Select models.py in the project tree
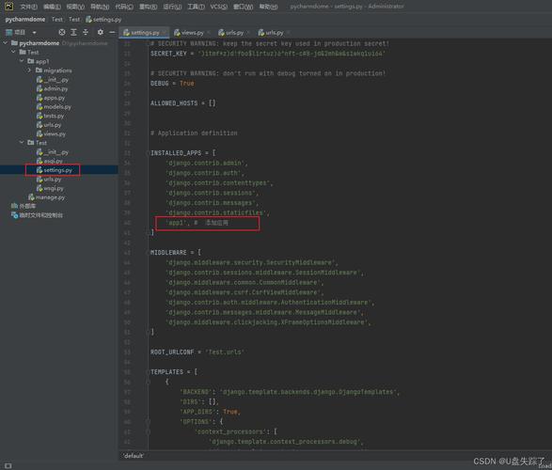552x470 pixels. (54, 106)
